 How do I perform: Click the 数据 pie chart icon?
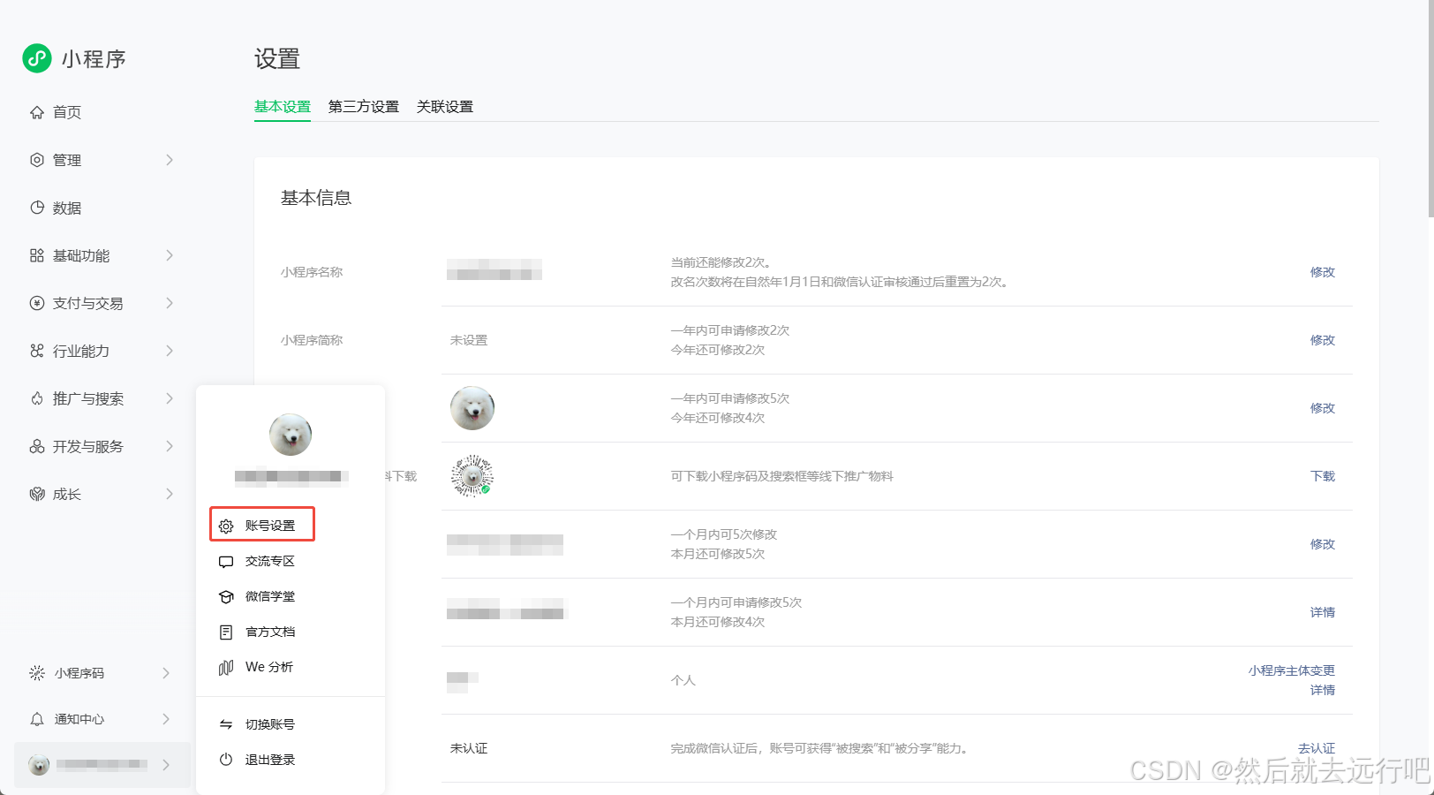pyautogui.click(x=37, y=208)
